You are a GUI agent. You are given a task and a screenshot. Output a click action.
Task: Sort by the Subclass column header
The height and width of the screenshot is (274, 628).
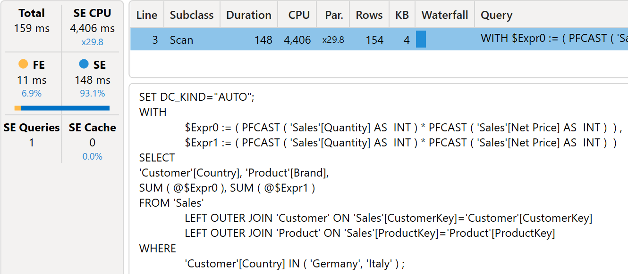click(x=192, y=15)
